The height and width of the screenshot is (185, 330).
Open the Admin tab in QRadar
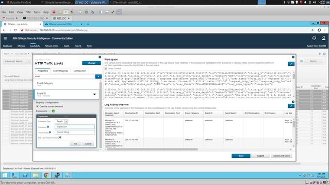click(x=89, y=46)
